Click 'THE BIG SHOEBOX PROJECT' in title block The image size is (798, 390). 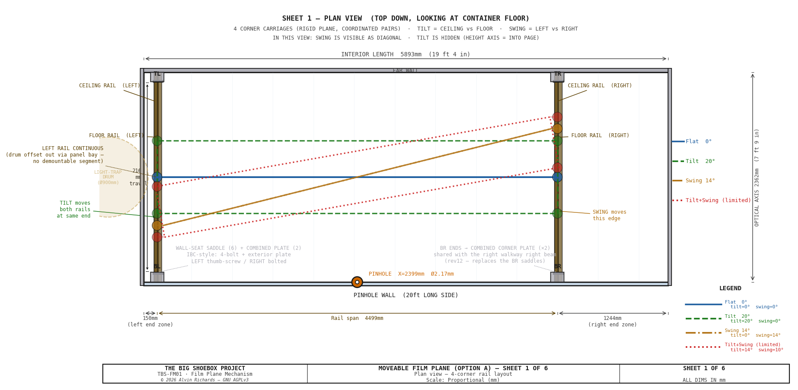click(205, 369)
